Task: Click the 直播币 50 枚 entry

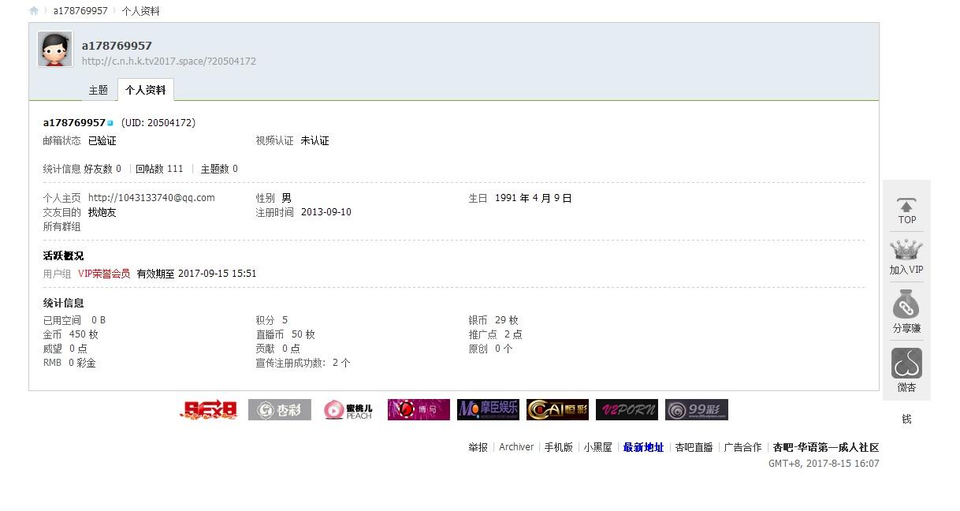Action: click(x=285, y=334)
